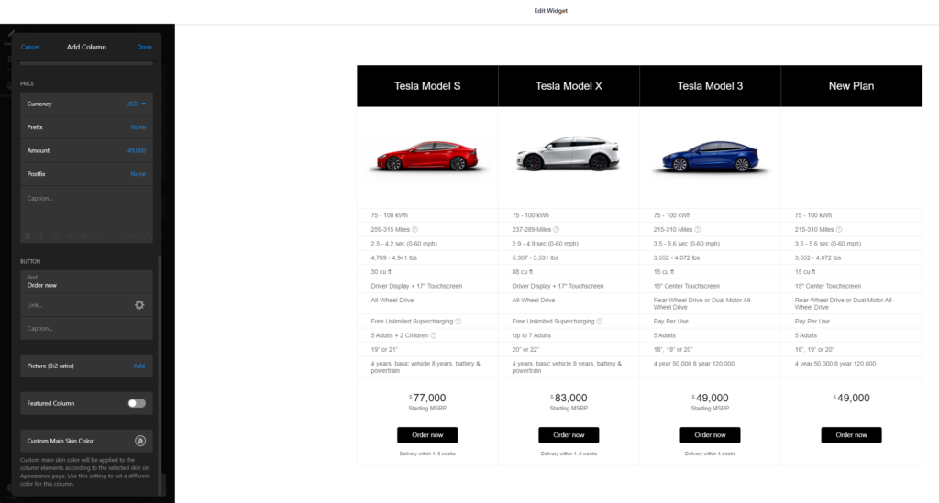This screenshot has width=939, height=503.
Task: Apply bold in caption editor toolbar
Action: coord(27,236)
